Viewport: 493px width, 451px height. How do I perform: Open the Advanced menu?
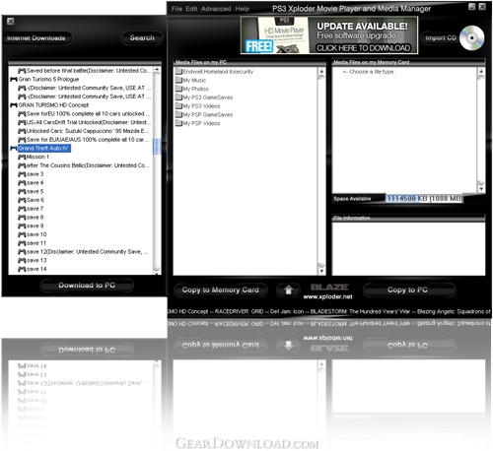pyautogui.click(x=216, y=9)
